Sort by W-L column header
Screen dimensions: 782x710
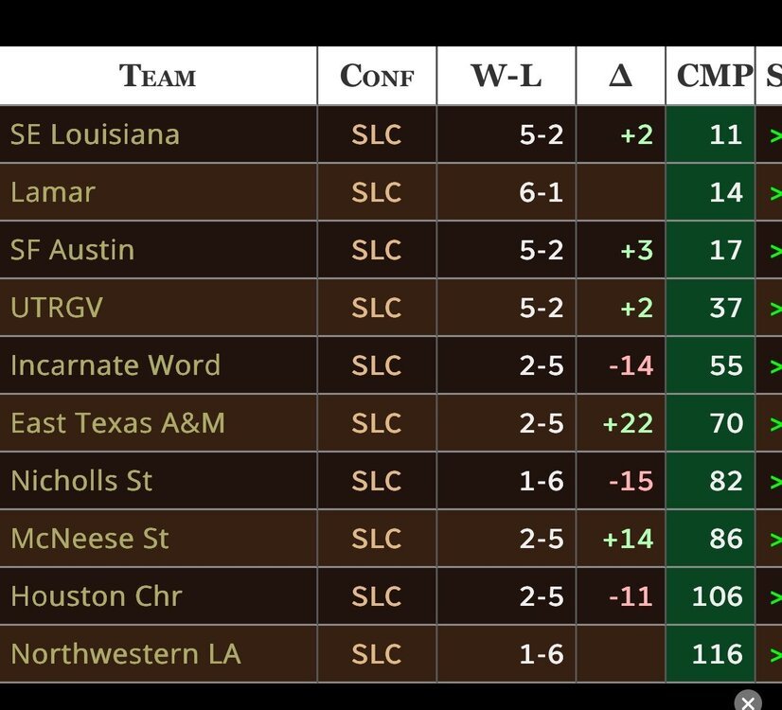point(506,76)
